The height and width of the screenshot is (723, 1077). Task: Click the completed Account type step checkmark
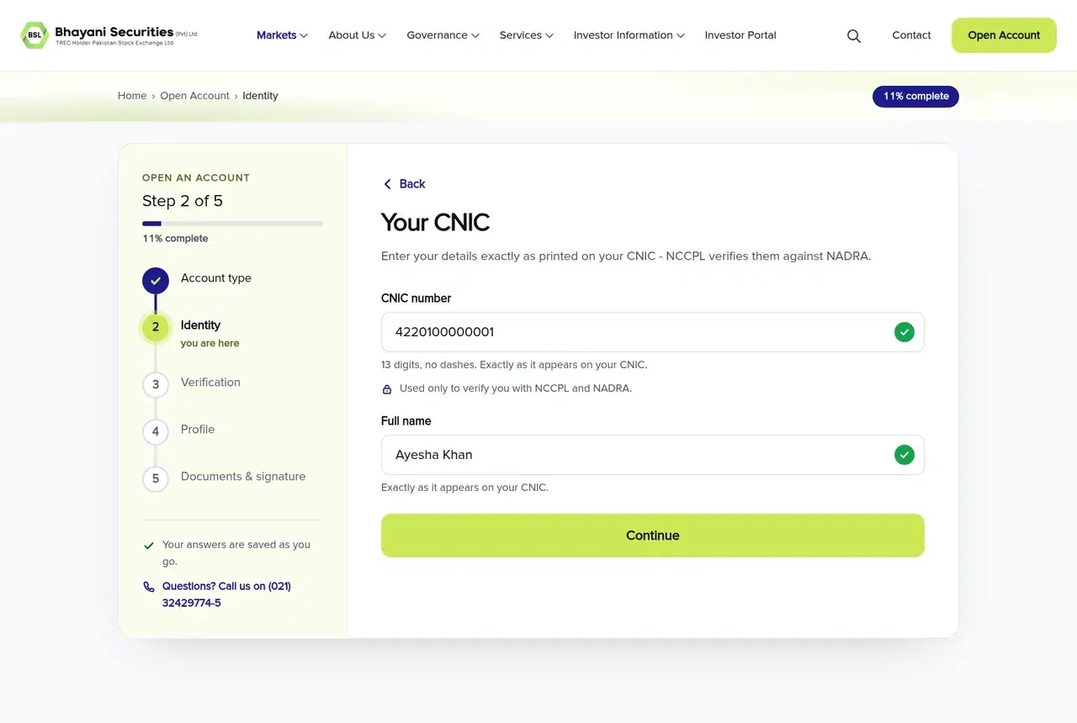(156, 281)
